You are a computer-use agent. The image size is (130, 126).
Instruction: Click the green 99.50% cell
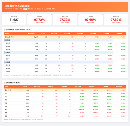[97, 68]
